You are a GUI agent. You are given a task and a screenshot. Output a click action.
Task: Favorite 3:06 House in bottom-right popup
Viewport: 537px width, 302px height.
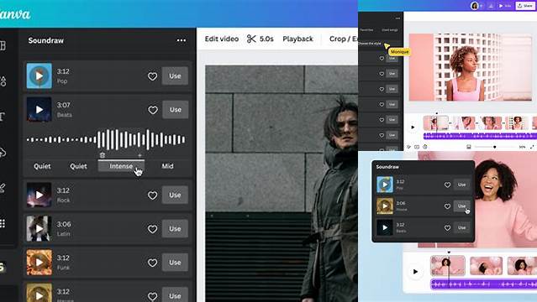(447, 206)
